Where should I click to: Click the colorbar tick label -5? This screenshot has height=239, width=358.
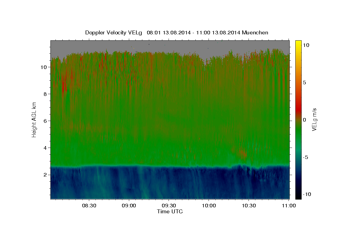[x=305, y=157]
